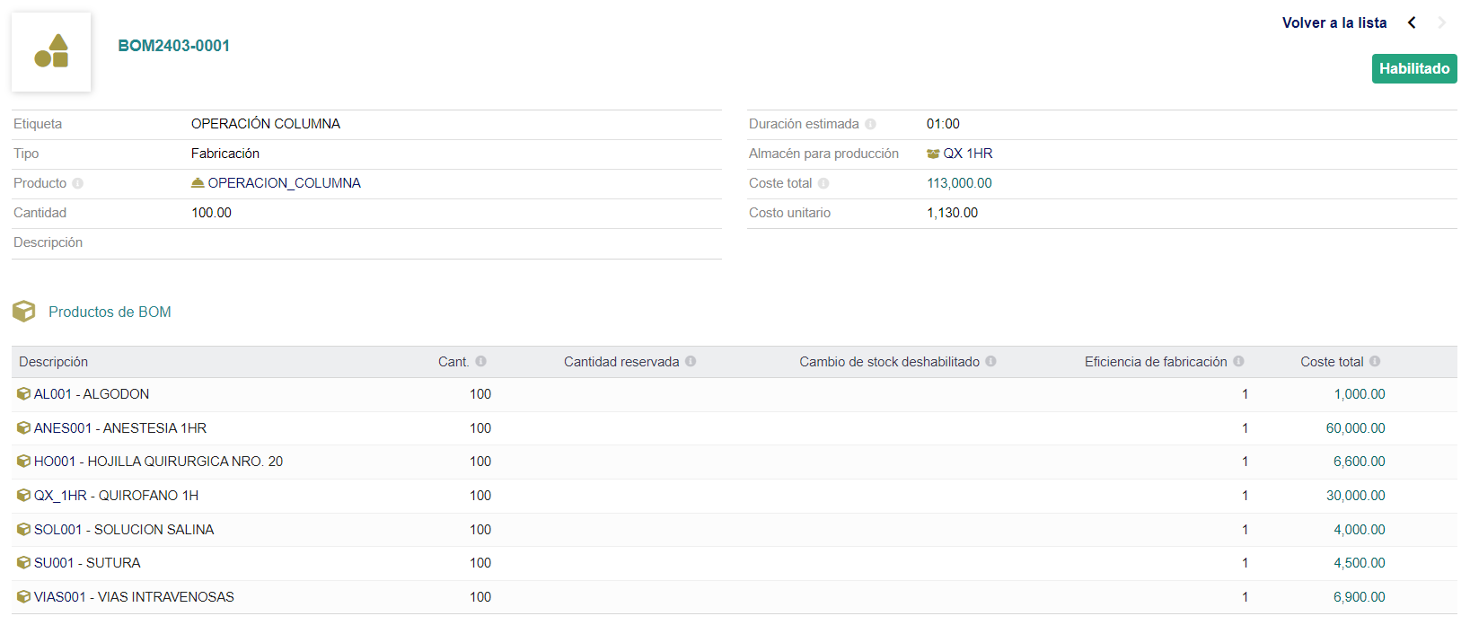Open the Volver a la lista link
The width and height of the screenshot is (1470, 625).
click(x=1334, y=22)
